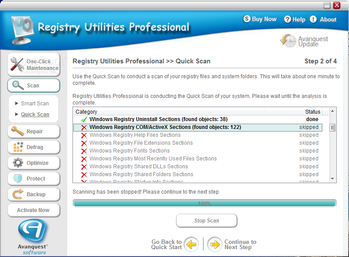Select the Activate Now button
The width and height of the screenshot is (349, 257).
34,210
